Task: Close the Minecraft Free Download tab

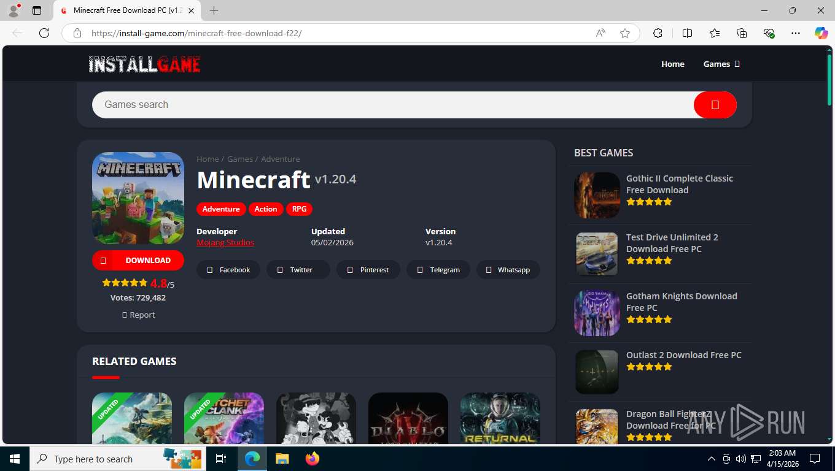Action: click(x=191, y=10)
